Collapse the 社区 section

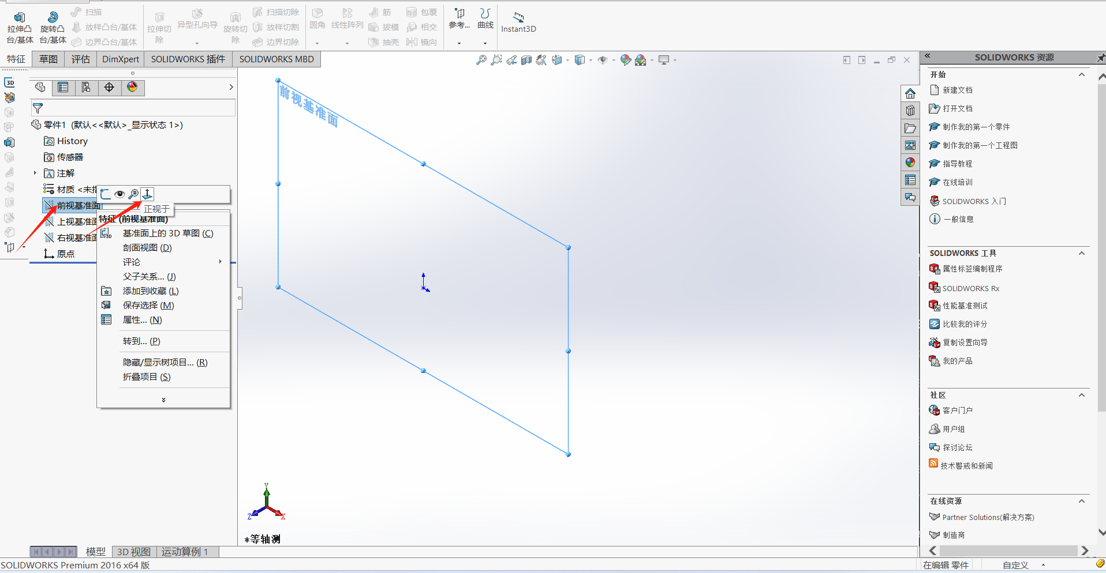pyautogui.click(x=1082, y=395)
